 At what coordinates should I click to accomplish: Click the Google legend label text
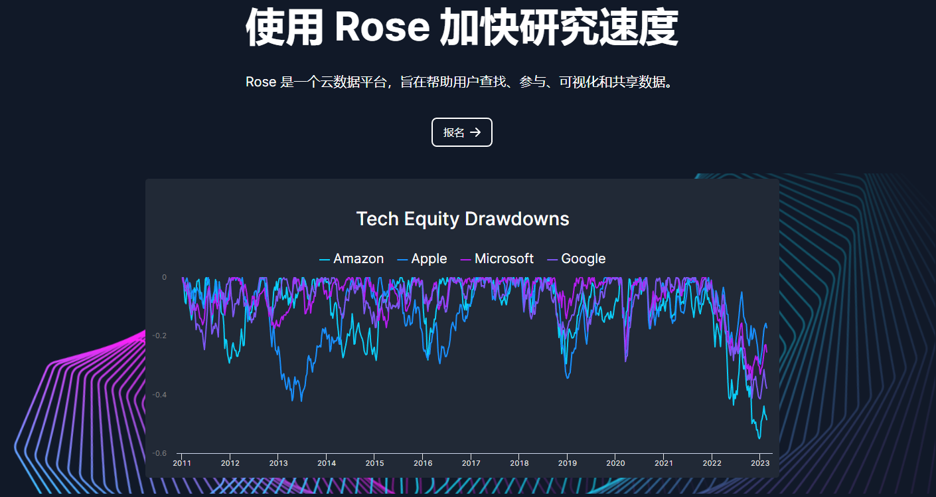[x=583, y=258]
